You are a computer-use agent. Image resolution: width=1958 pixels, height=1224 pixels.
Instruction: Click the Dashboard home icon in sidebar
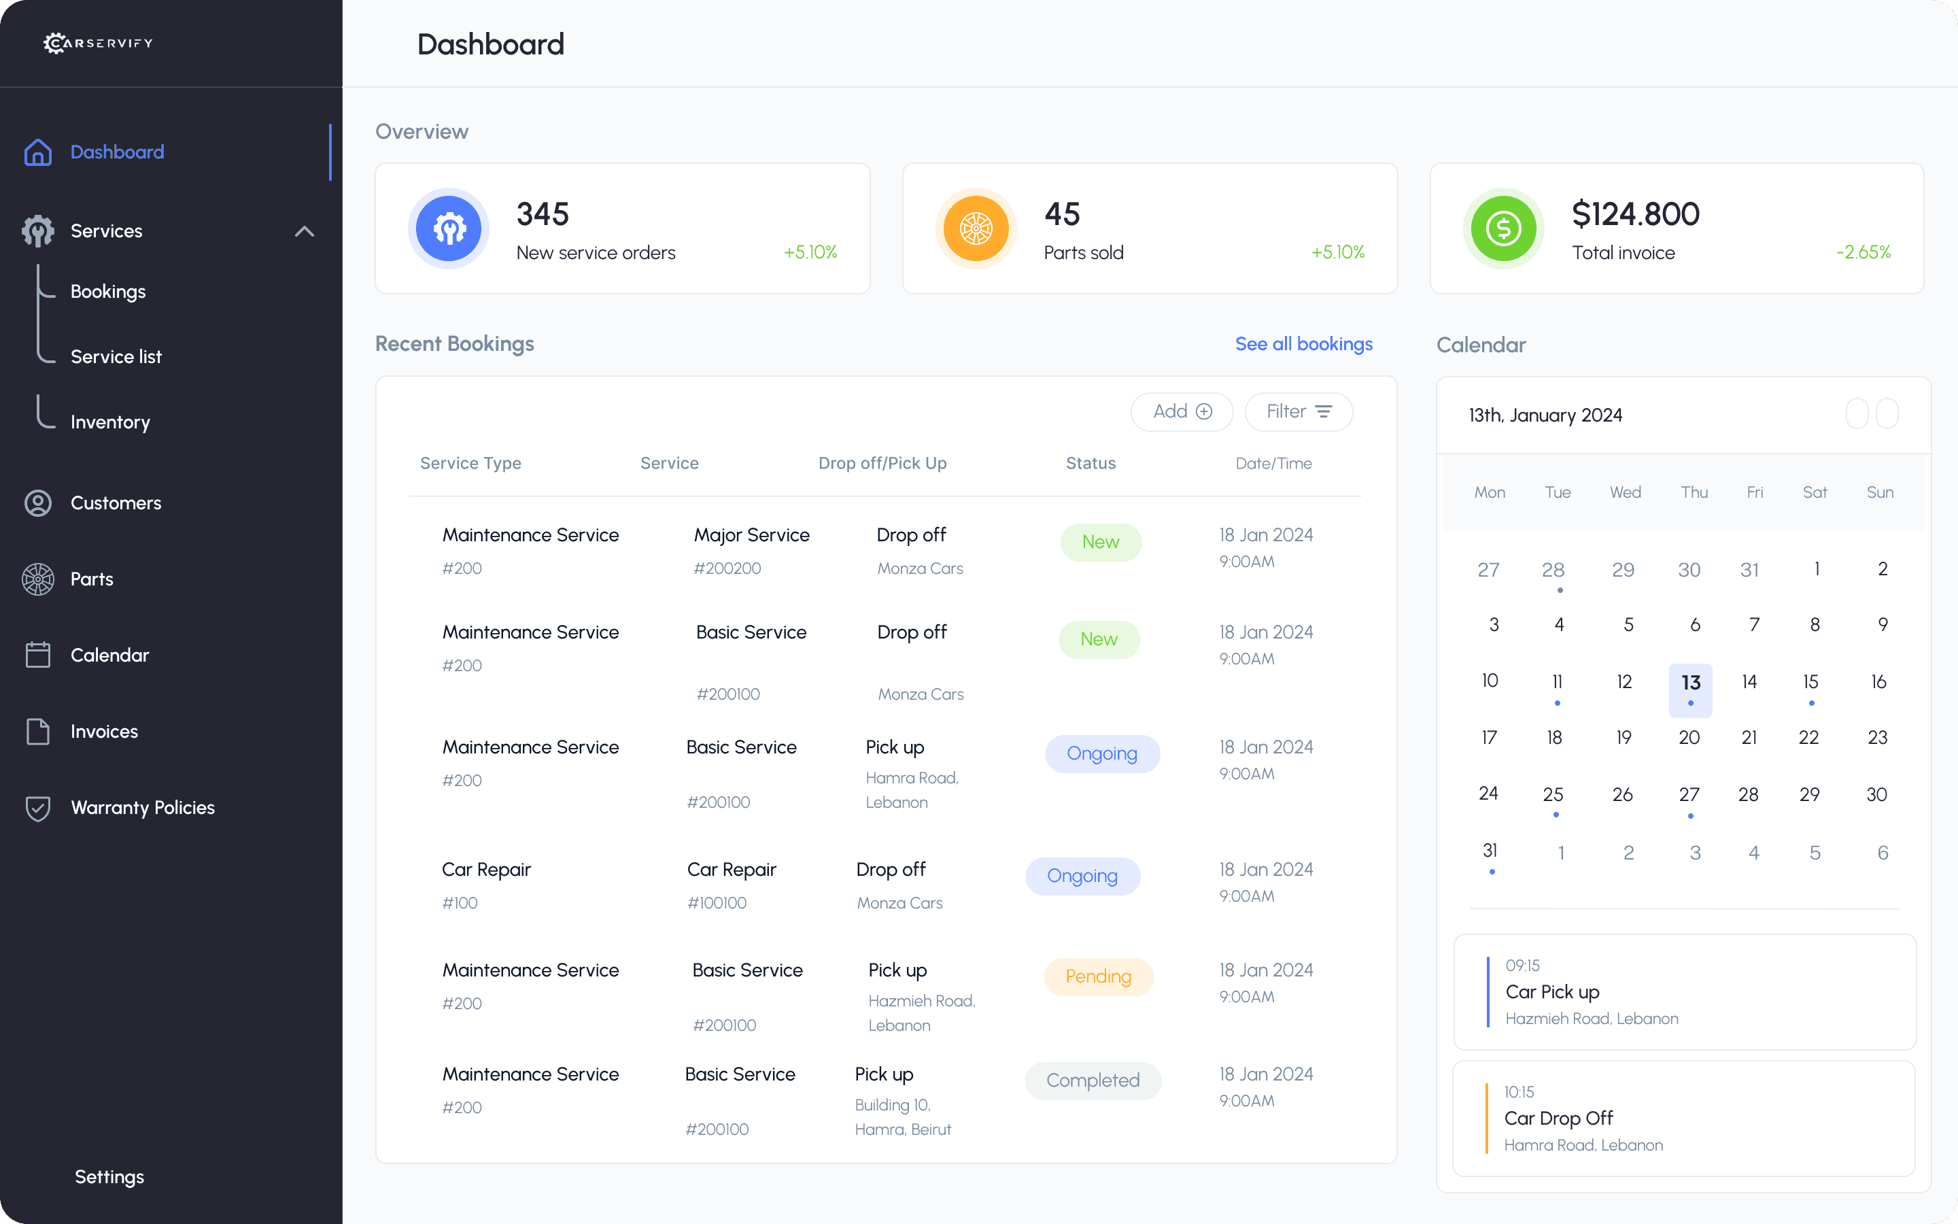point(38,152)
